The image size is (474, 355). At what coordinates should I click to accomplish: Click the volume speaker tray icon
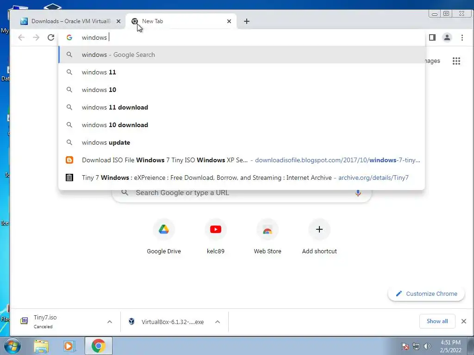[427, 346]
